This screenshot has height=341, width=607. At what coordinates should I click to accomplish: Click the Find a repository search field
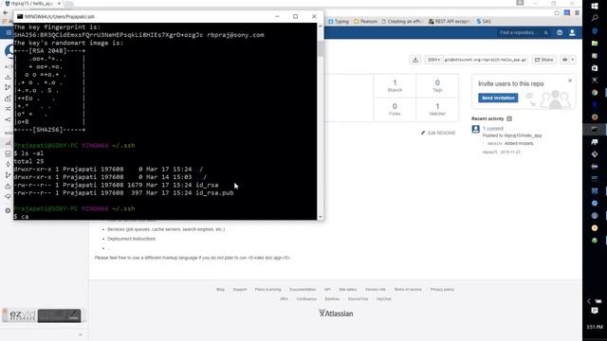524,33
